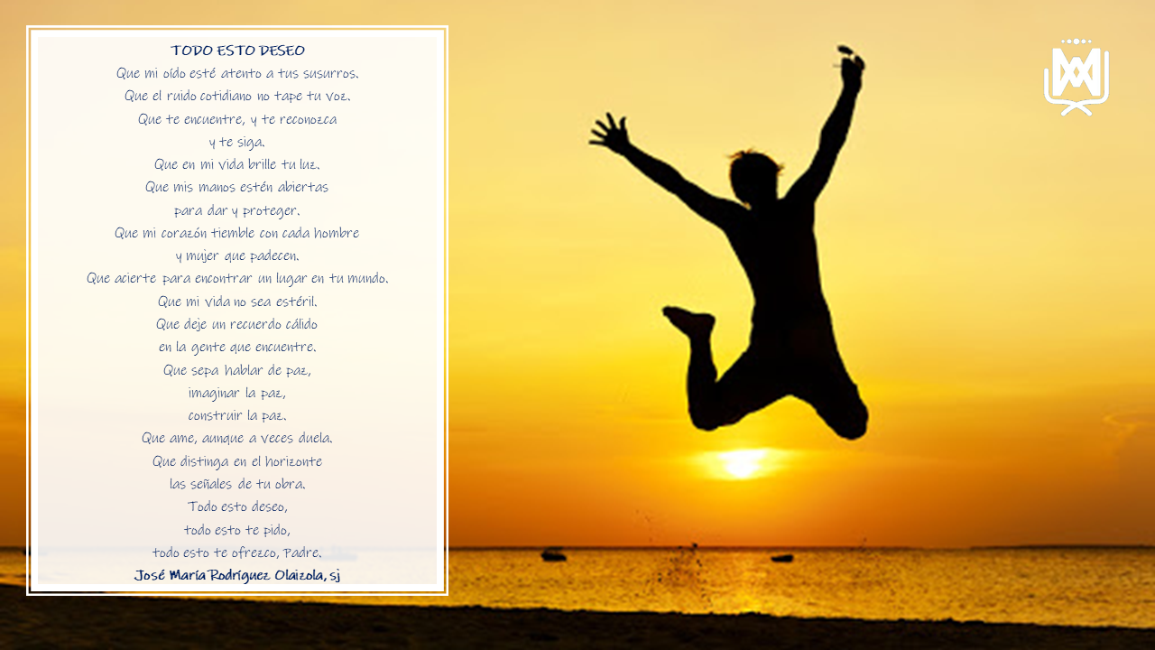
Task: Click the line 'Que el ruido cotidiano no tape tu voz'
Action: 237,96
